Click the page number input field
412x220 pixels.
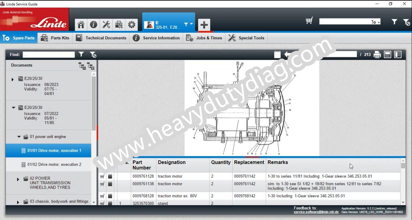pos(340,54)
